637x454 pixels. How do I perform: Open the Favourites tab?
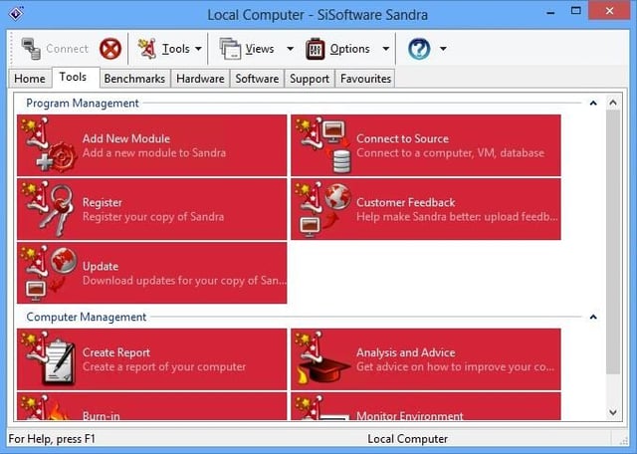pyautogui.click(x=365, y=79)
